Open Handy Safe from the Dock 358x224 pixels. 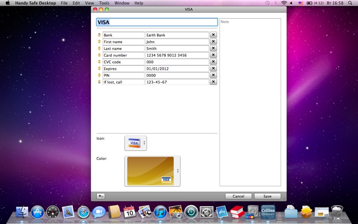pos(252,212)
